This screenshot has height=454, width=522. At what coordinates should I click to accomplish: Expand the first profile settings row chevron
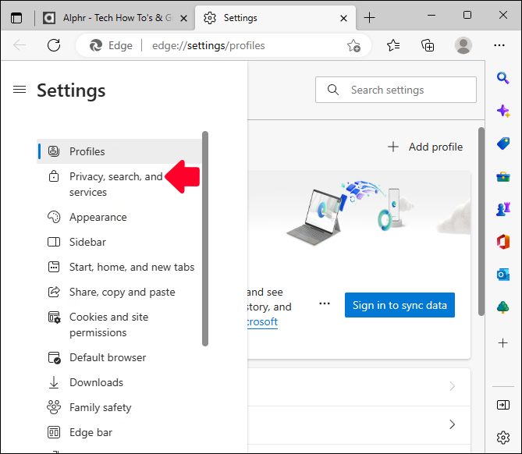coord(452,386)
